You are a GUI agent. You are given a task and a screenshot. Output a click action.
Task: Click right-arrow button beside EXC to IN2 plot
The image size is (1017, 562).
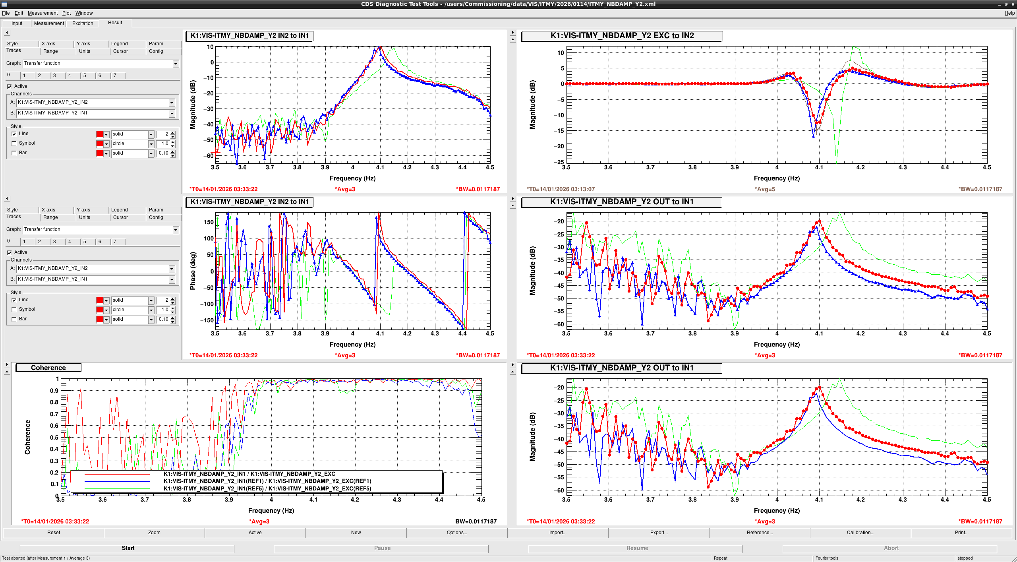tap(512, 33)
